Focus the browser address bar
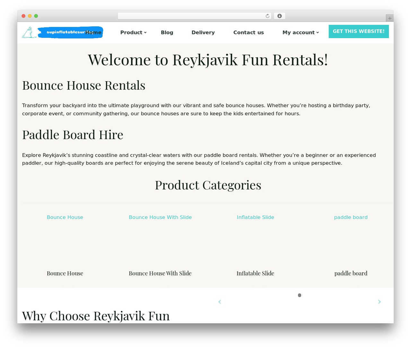The height and width of the screenshot is (348, 411). pyautogui.click(x=194, y=16)
